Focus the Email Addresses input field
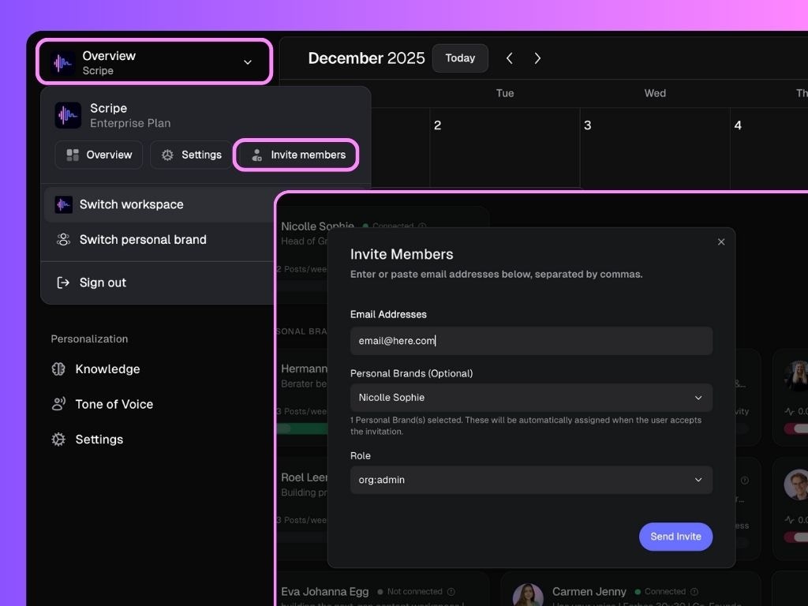 [x=531, y=341]
